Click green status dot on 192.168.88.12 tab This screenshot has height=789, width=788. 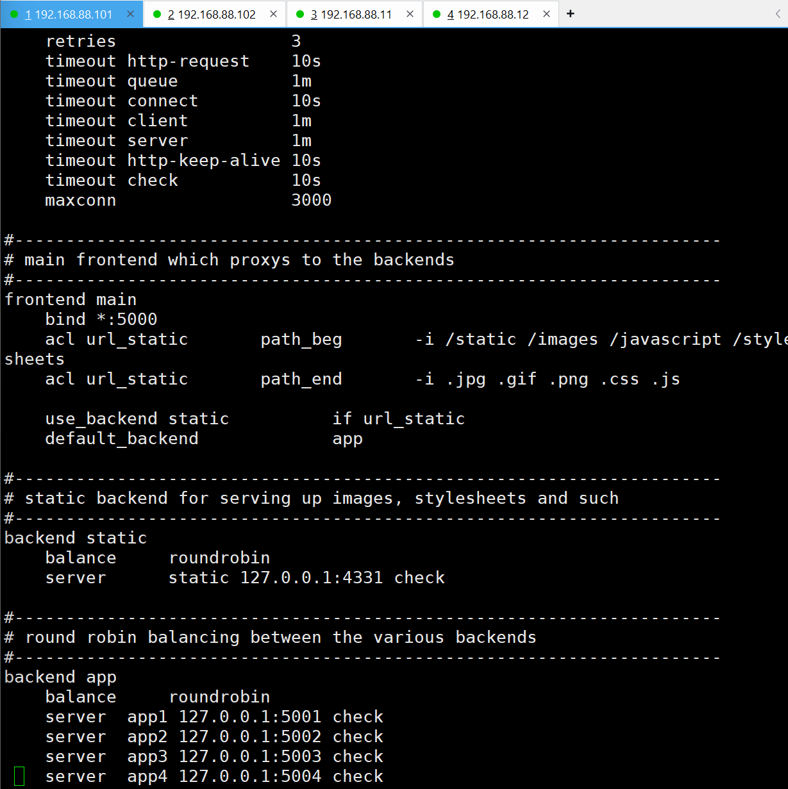pos(437,14)
